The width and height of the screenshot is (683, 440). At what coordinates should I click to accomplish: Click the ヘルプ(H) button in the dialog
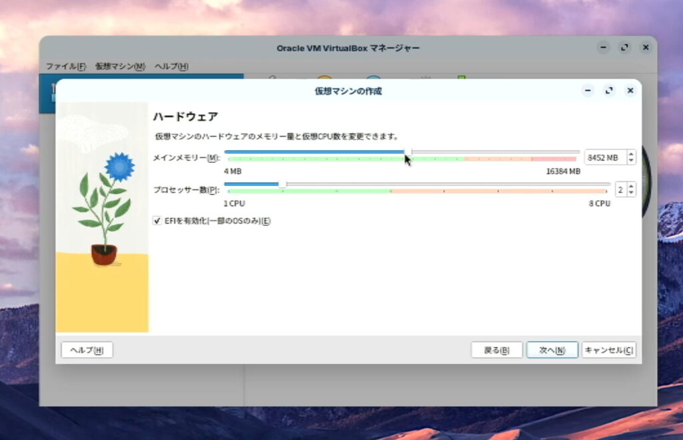[x=87, y=350]
